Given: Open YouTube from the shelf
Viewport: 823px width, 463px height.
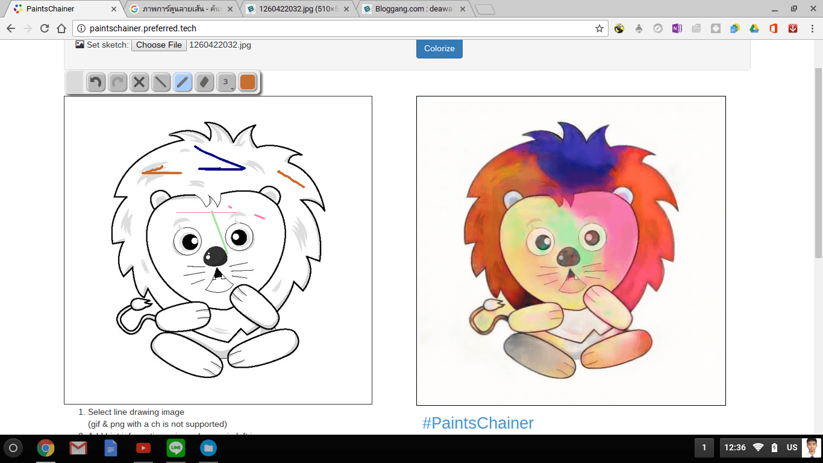Looking at the screenshot, I should (x=143, y=448).
